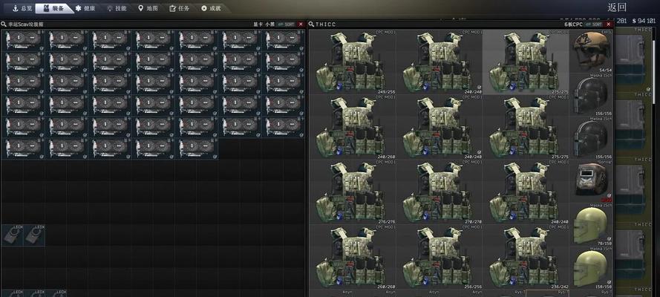Open the 技能 skills tab
Screen dimensions: 660x297
(x=117, y=8)
